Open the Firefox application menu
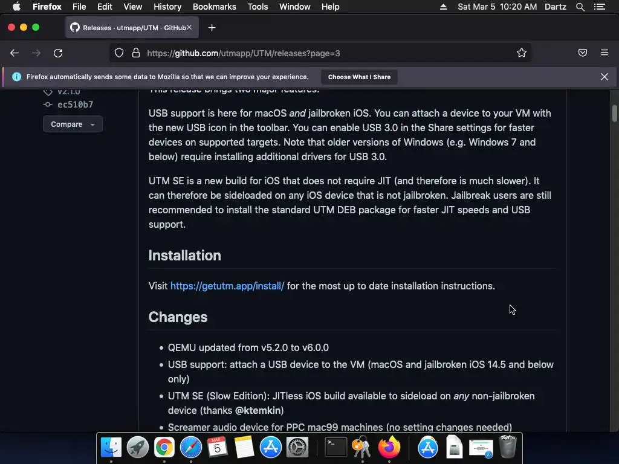This screenshot has height=464, width=619. [47, 7]
